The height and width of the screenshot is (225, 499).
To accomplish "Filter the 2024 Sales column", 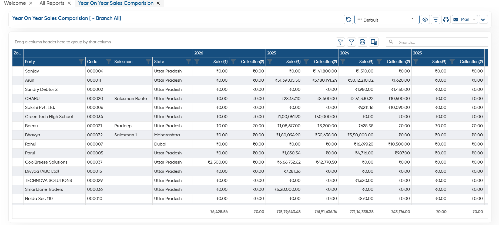I will (343, 61).
